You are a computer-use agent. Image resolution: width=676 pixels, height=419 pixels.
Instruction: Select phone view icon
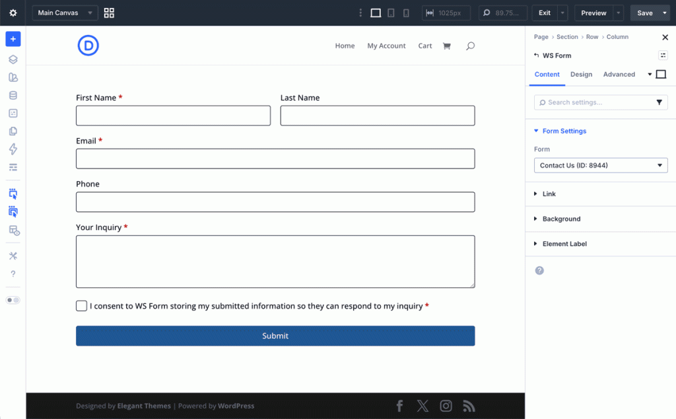(x=406, y=13)
